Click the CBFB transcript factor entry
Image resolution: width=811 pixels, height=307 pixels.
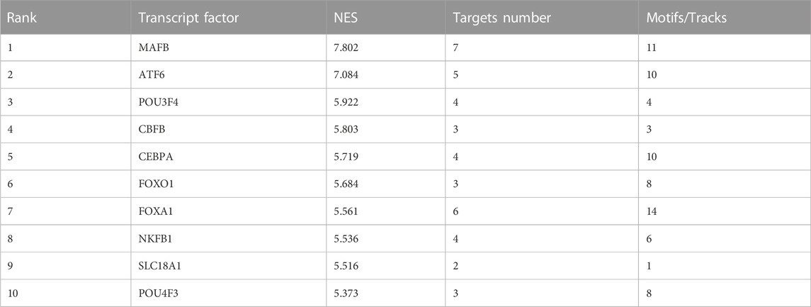tap(229, 130)
